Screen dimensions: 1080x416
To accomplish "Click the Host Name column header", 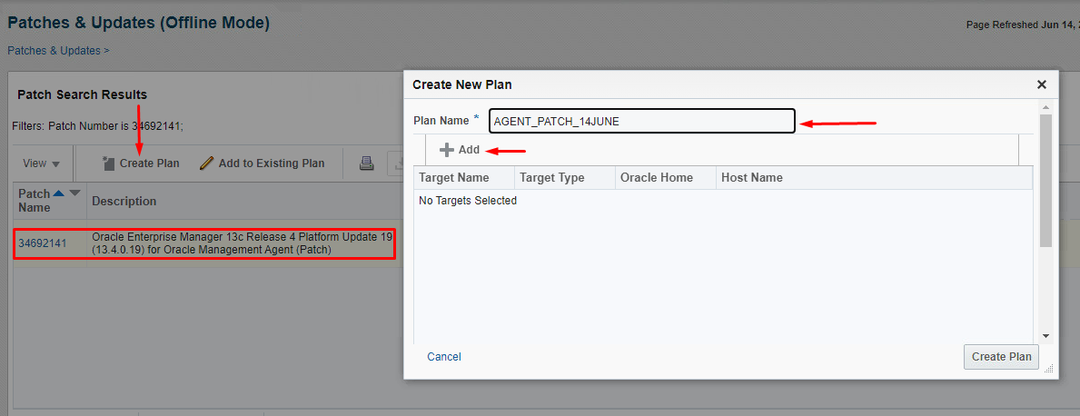I will (874, 178).
